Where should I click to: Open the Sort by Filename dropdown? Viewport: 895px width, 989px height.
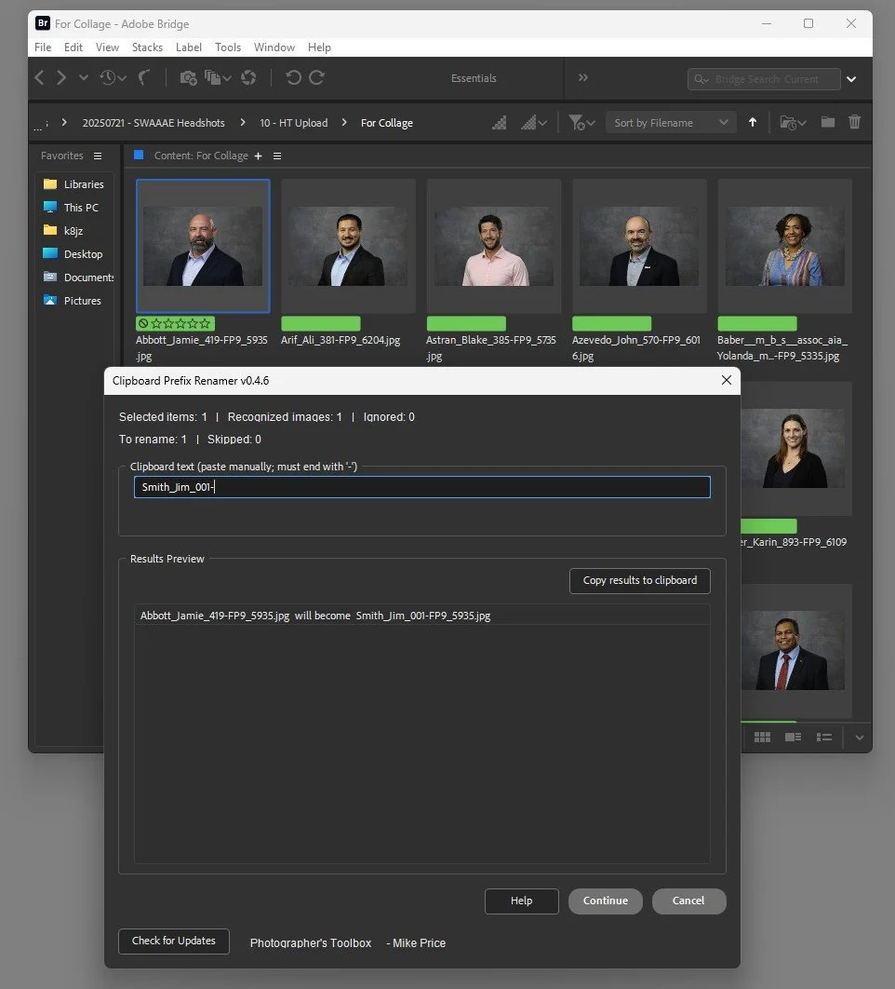click(670, 123)
